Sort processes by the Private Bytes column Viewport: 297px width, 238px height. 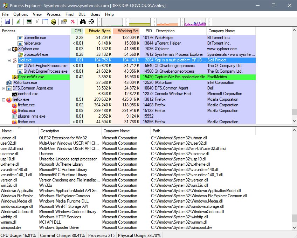point(99,31)
